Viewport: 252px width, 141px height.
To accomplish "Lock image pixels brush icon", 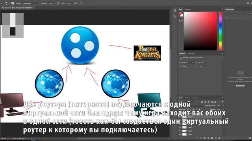I will 191,110.
